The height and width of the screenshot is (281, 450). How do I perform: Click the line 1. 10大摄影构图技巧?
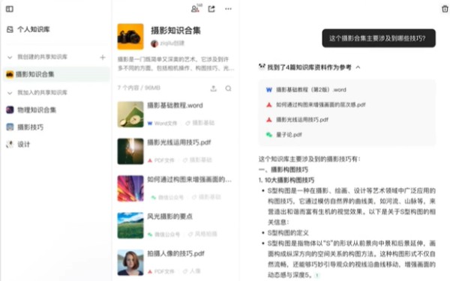pyautogui.click(x=286, y=180)
